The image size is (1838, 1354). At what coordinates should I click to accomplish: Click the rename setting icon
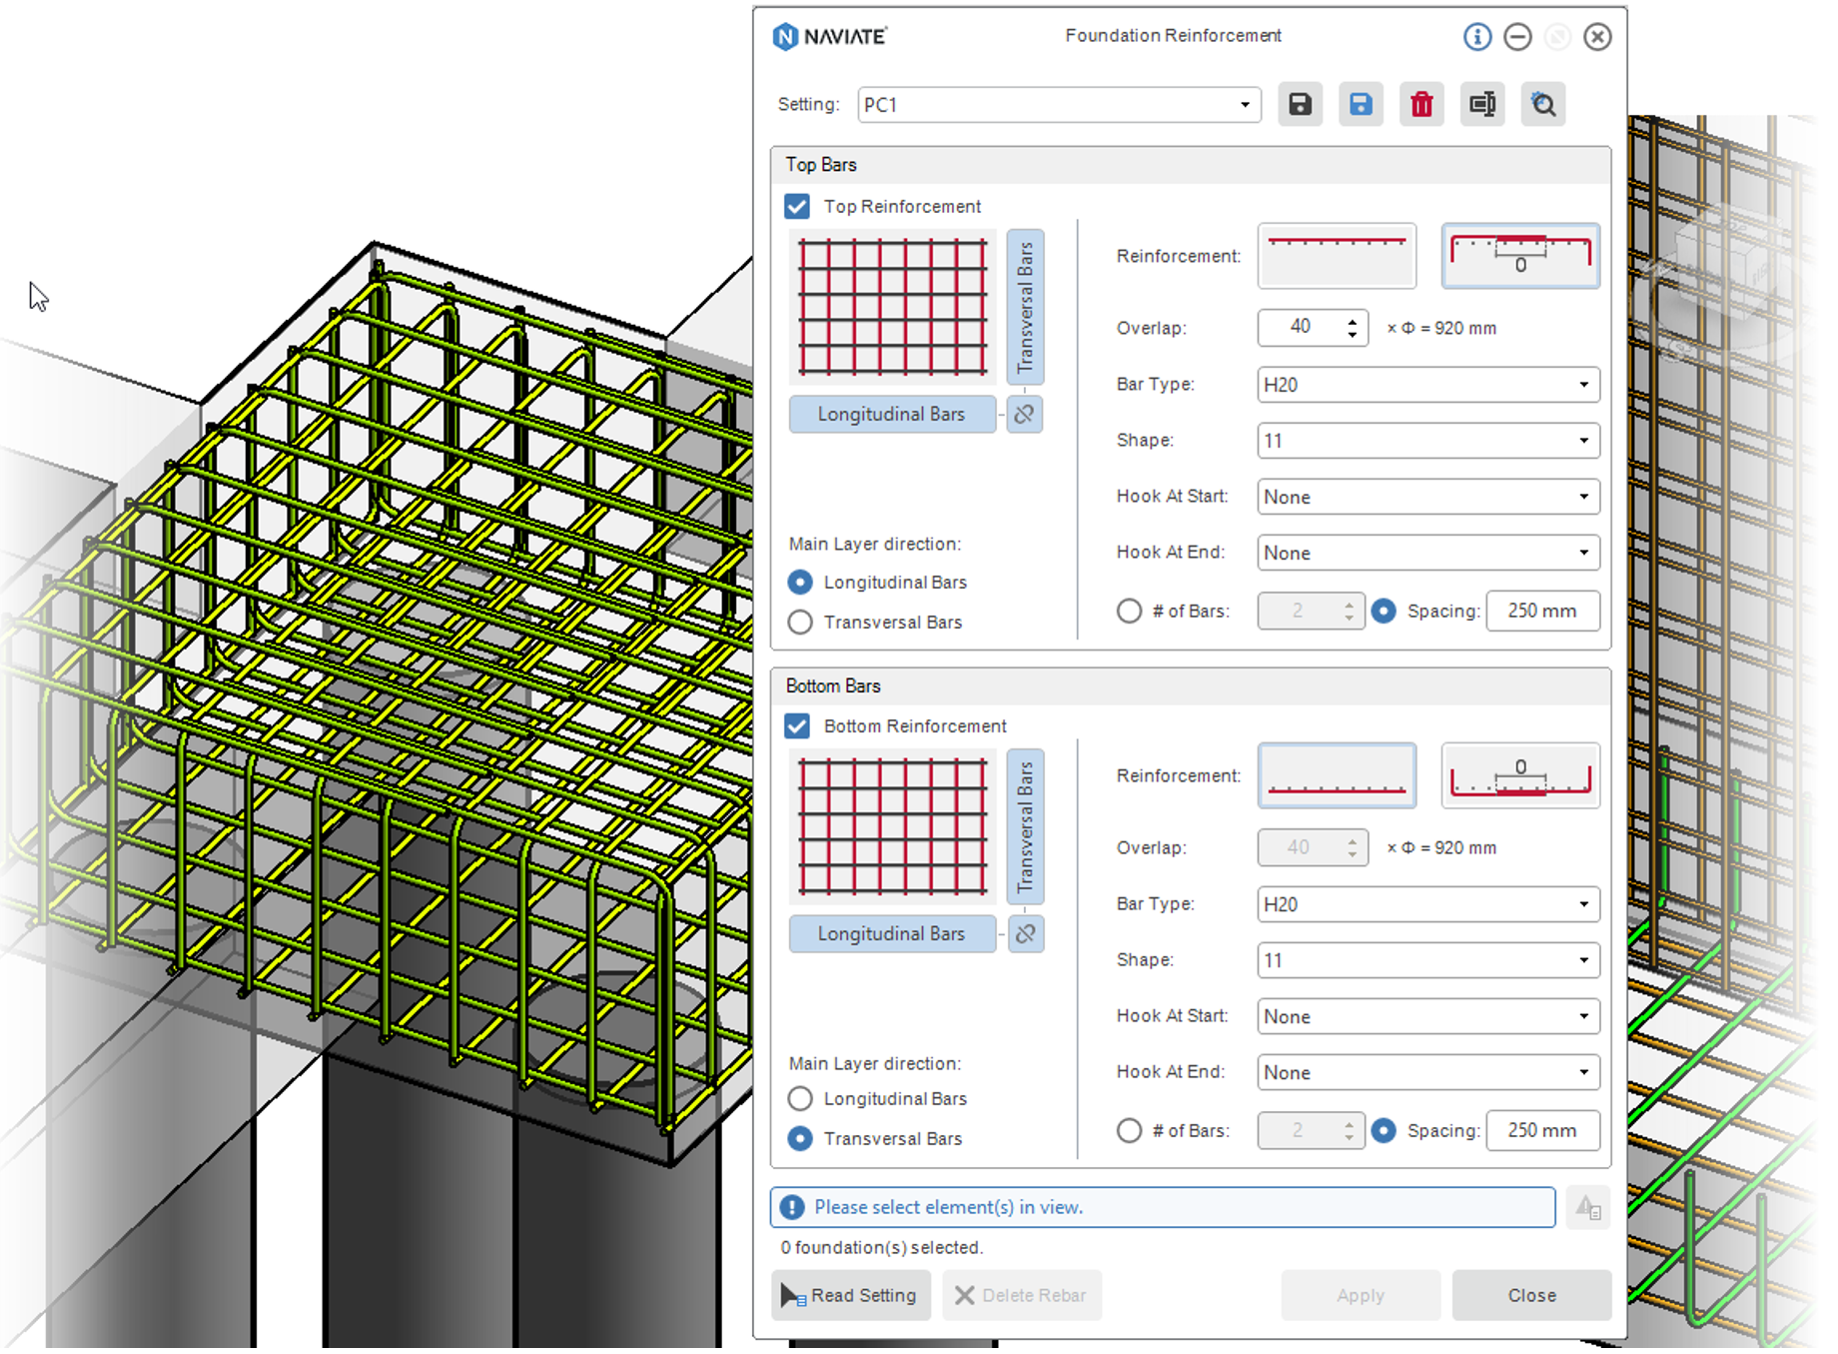coord(1482,104)
